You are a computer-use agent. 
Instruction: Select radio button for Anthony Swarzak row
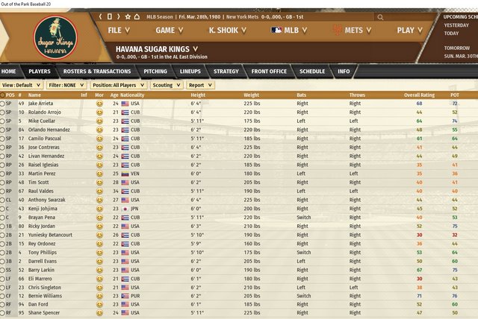(2, 200)
